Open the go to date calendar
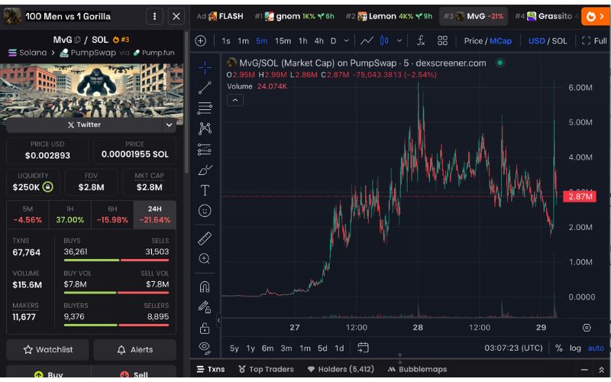 (363, 348)
